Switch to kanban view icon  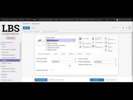point(123,28)
